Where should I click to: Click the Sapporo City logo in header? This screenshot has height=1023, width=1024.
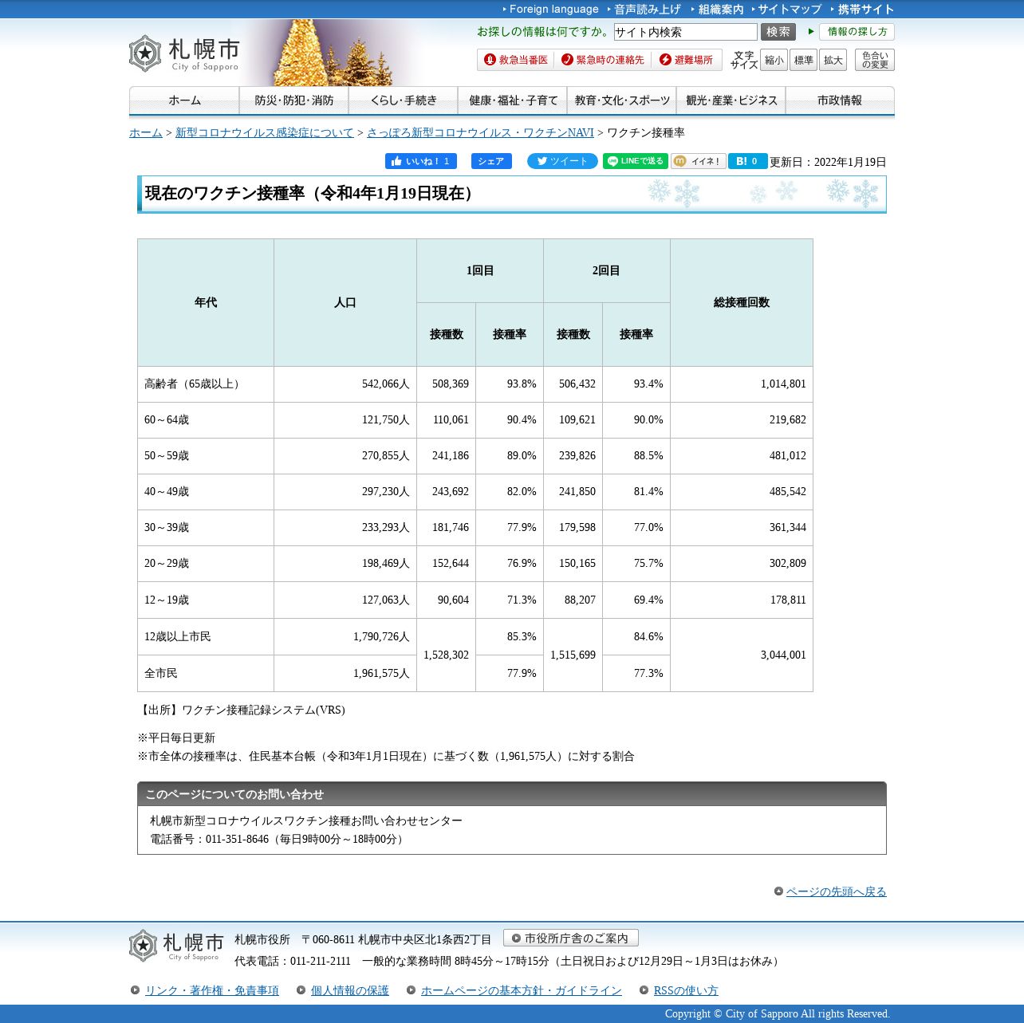(184, 53)
